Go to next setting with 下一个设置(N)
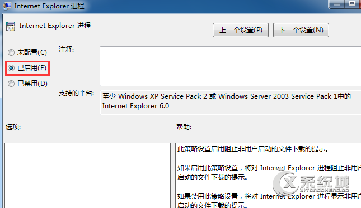Screen dimensions: 361x208 click(301, 30)
